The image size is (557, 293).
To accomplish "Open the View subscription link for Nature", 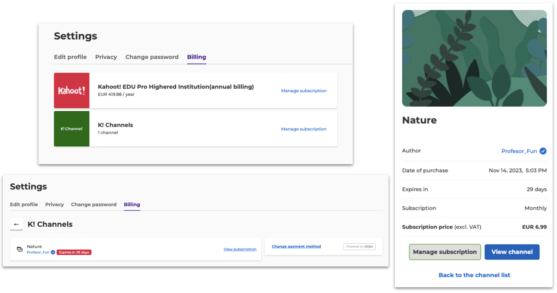I will point(240,249).
